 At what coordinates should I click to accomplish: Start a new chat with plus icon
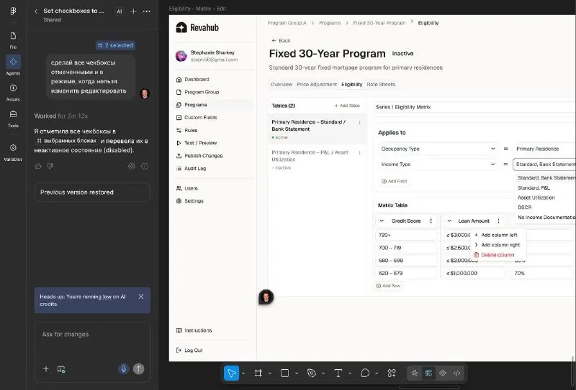tap(134, 11)
